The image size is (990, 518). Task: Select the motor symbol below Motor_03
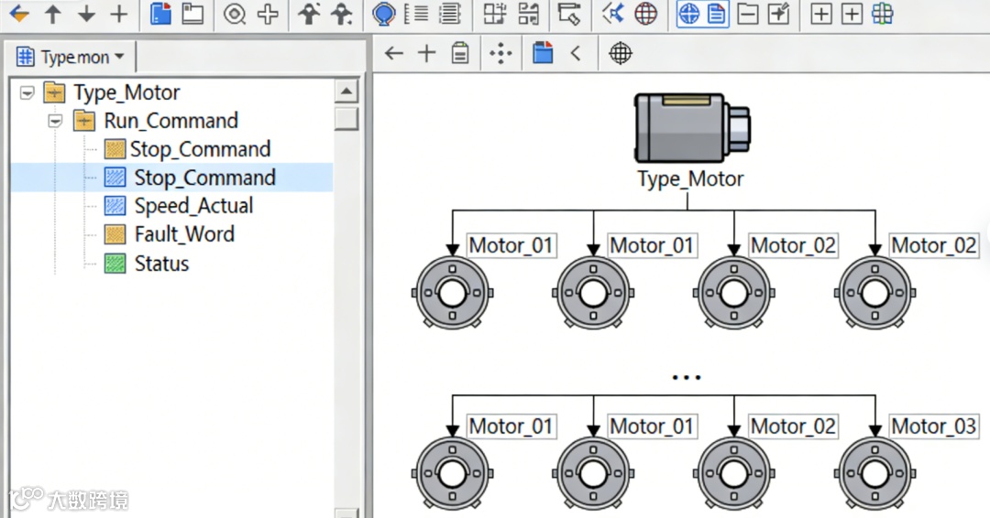(x=874, y=473)
